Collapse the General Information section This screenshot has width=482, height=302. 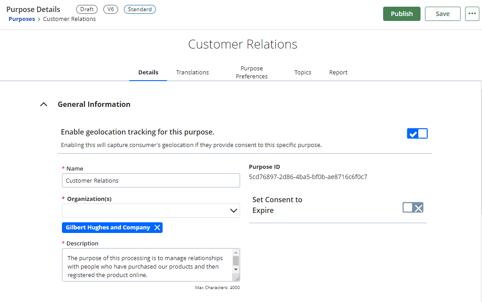(x=43, y=104)
